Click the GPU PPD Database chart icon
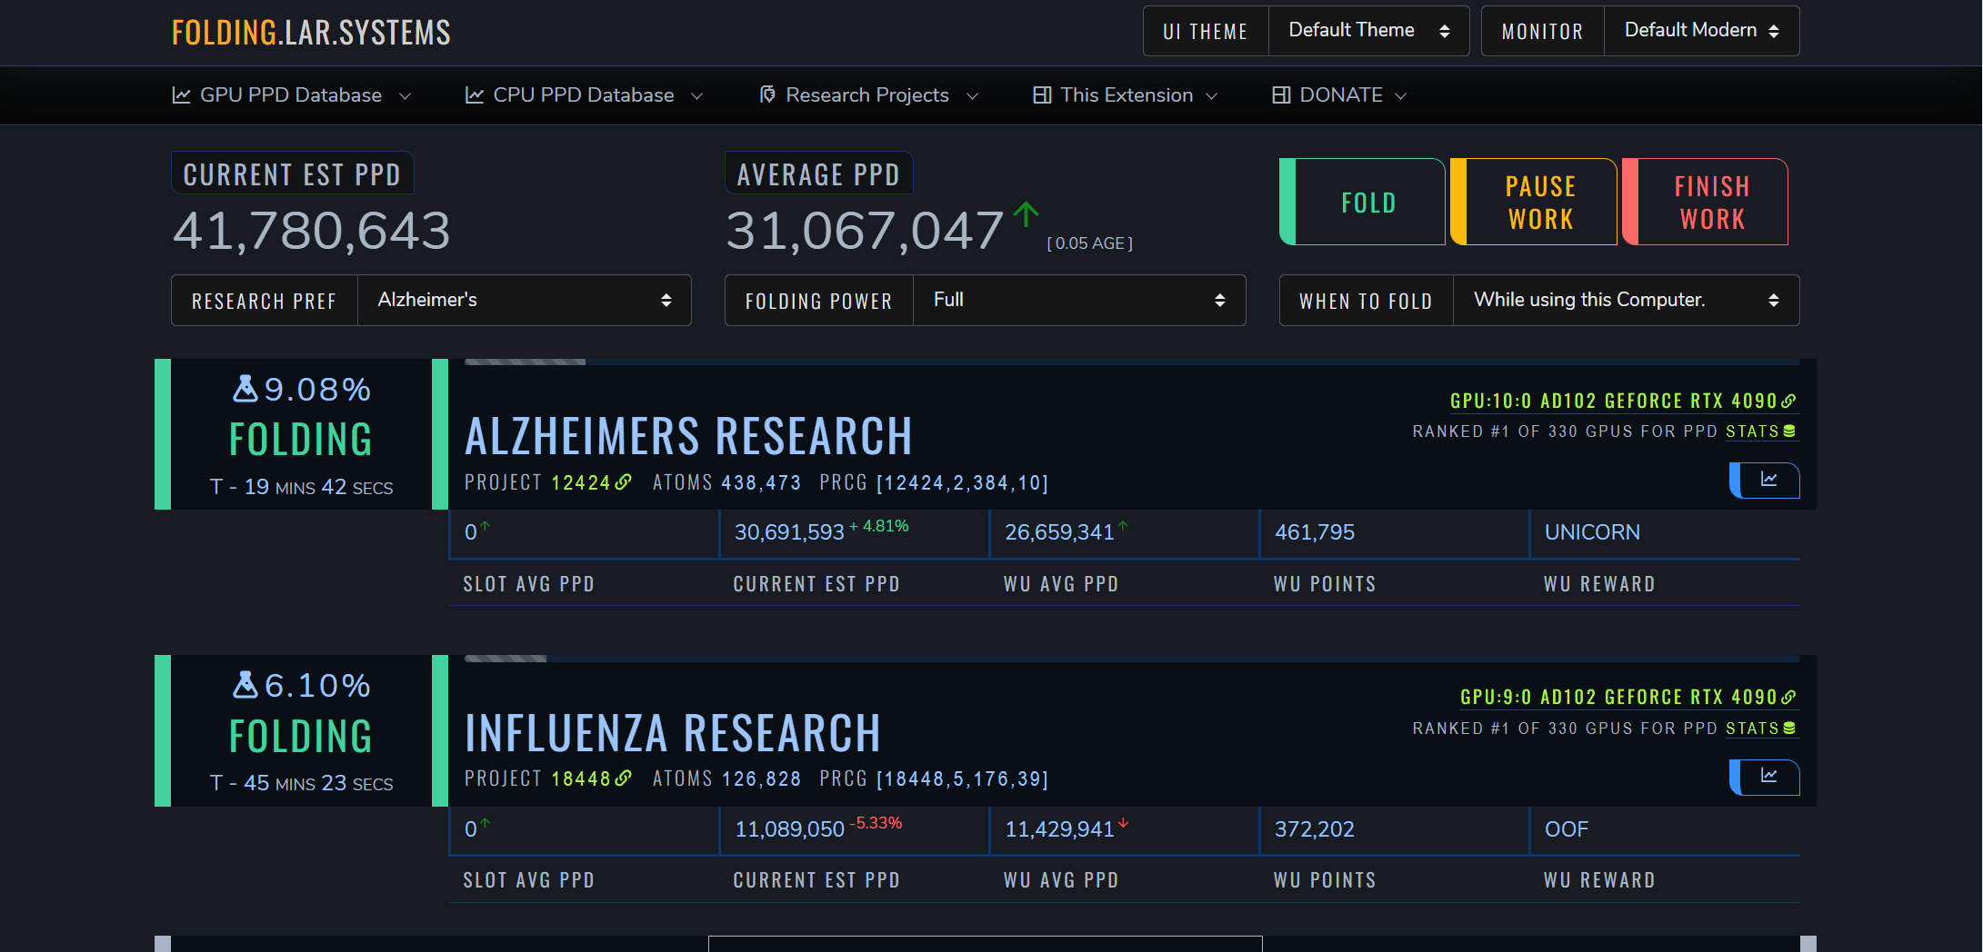 tap(181, 95)
